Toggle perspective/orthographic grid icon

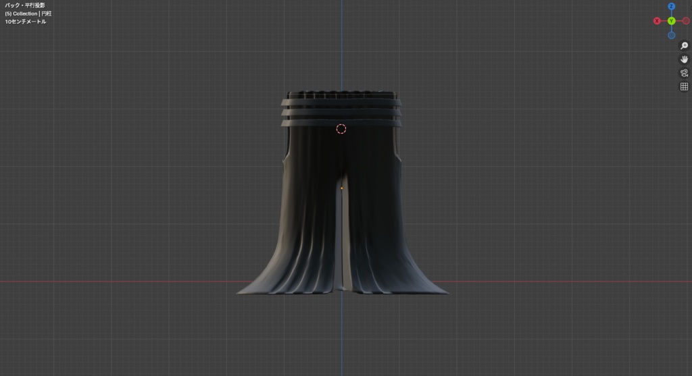pos(684,87)
